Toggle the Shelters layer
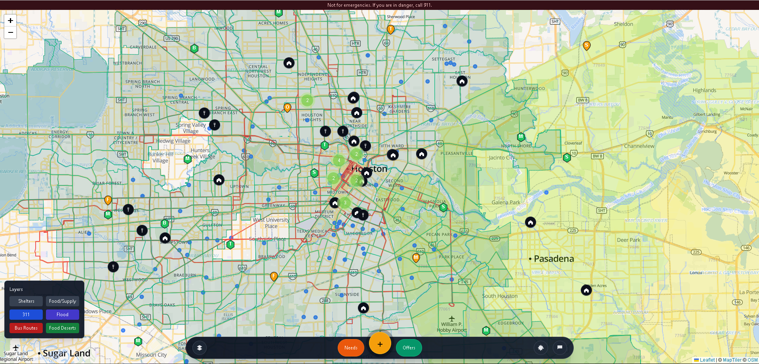This screenshot has height=364, width=759. 26,301
